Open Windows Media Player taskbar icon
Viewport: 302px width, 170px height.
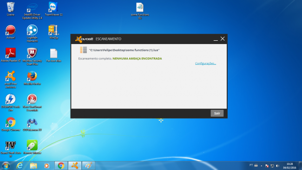(46, 165)
